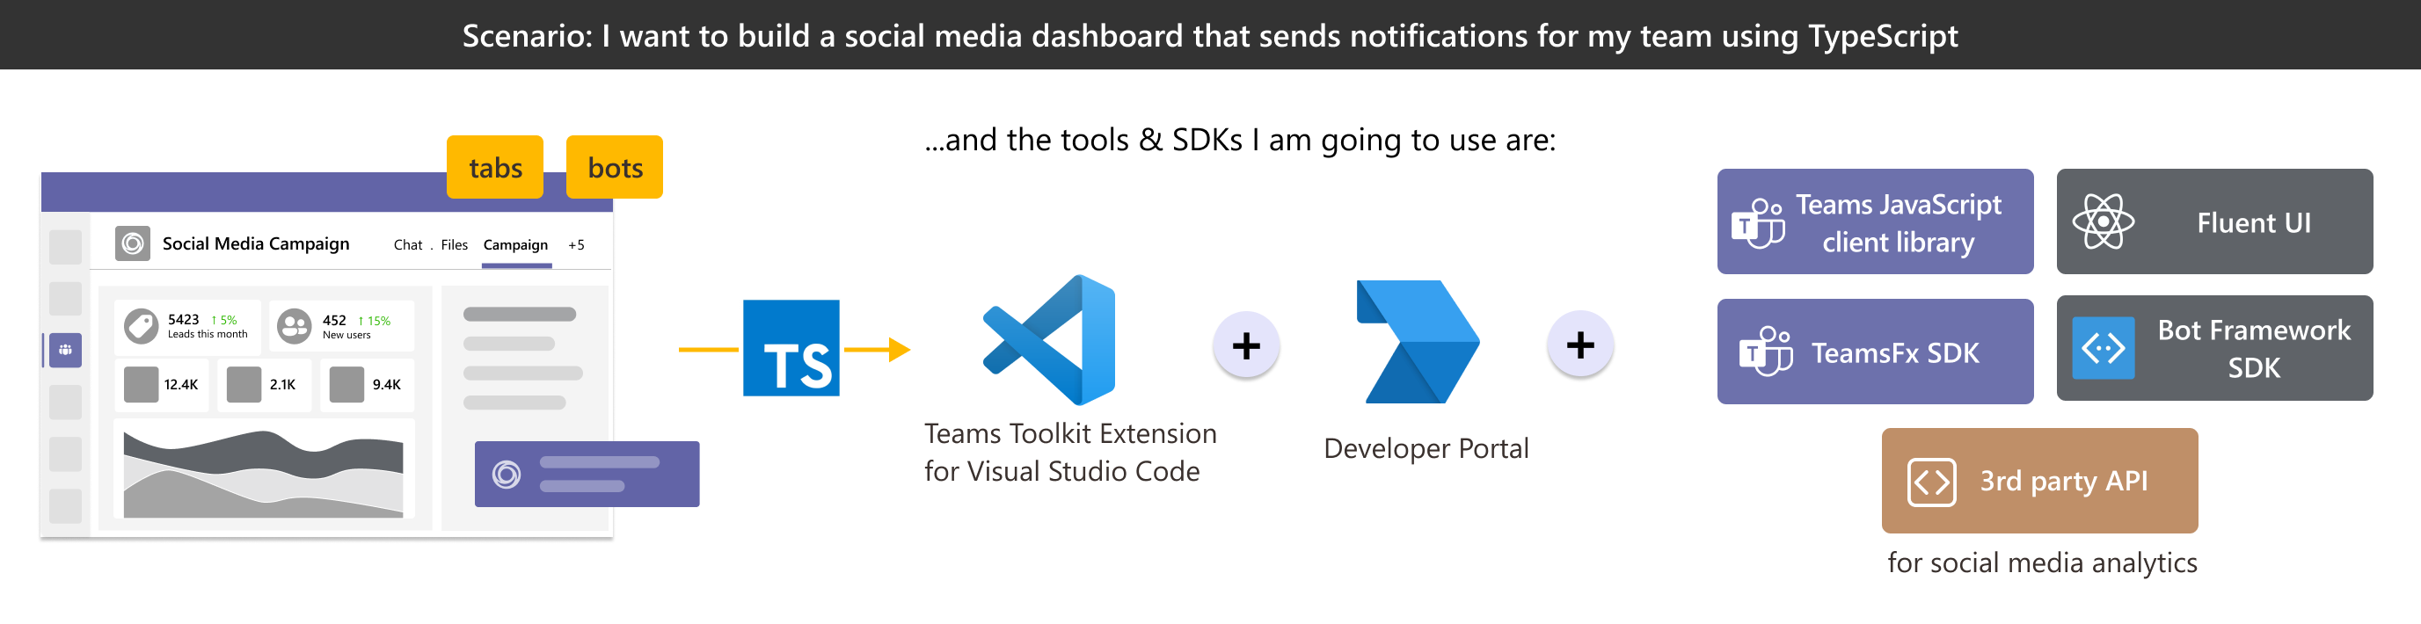
Task: Click the New users label
Action: coord(346,336)
